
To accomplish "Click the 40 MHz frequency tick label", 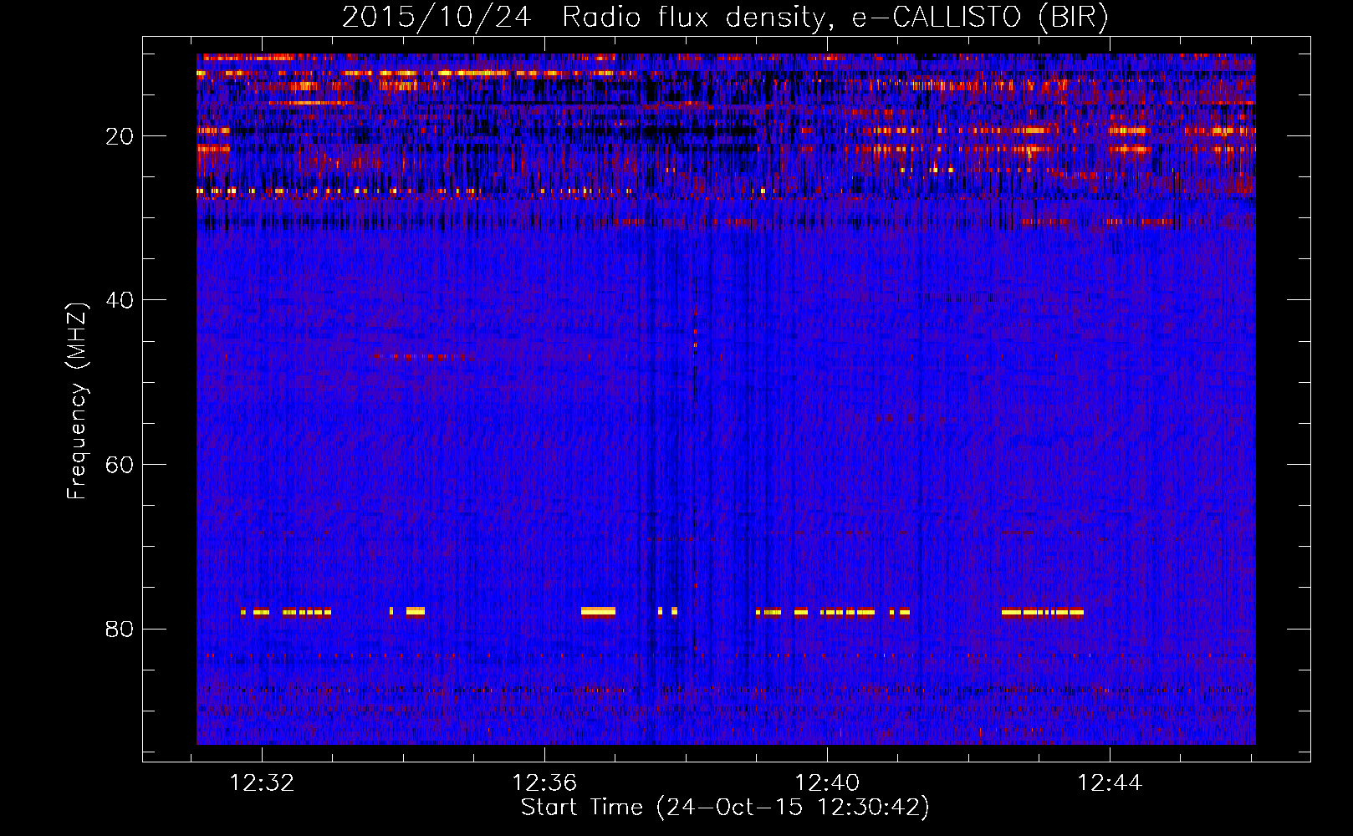I will (x=120, y=300).
